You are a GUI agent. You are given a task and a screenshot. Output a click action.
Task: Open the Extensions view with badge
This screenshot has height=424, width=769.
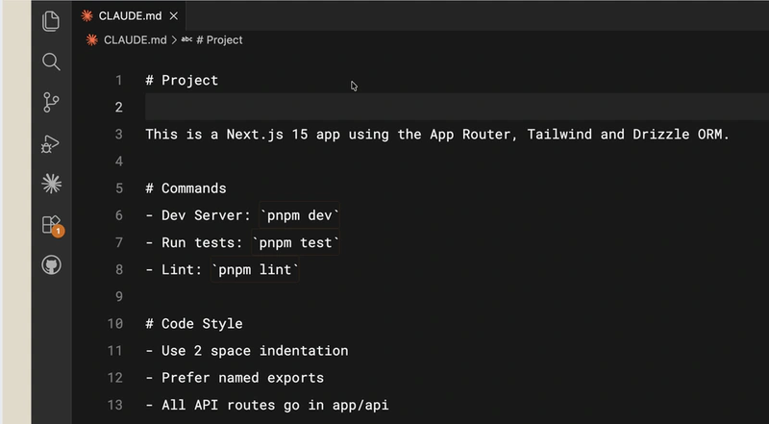point(52,225)
